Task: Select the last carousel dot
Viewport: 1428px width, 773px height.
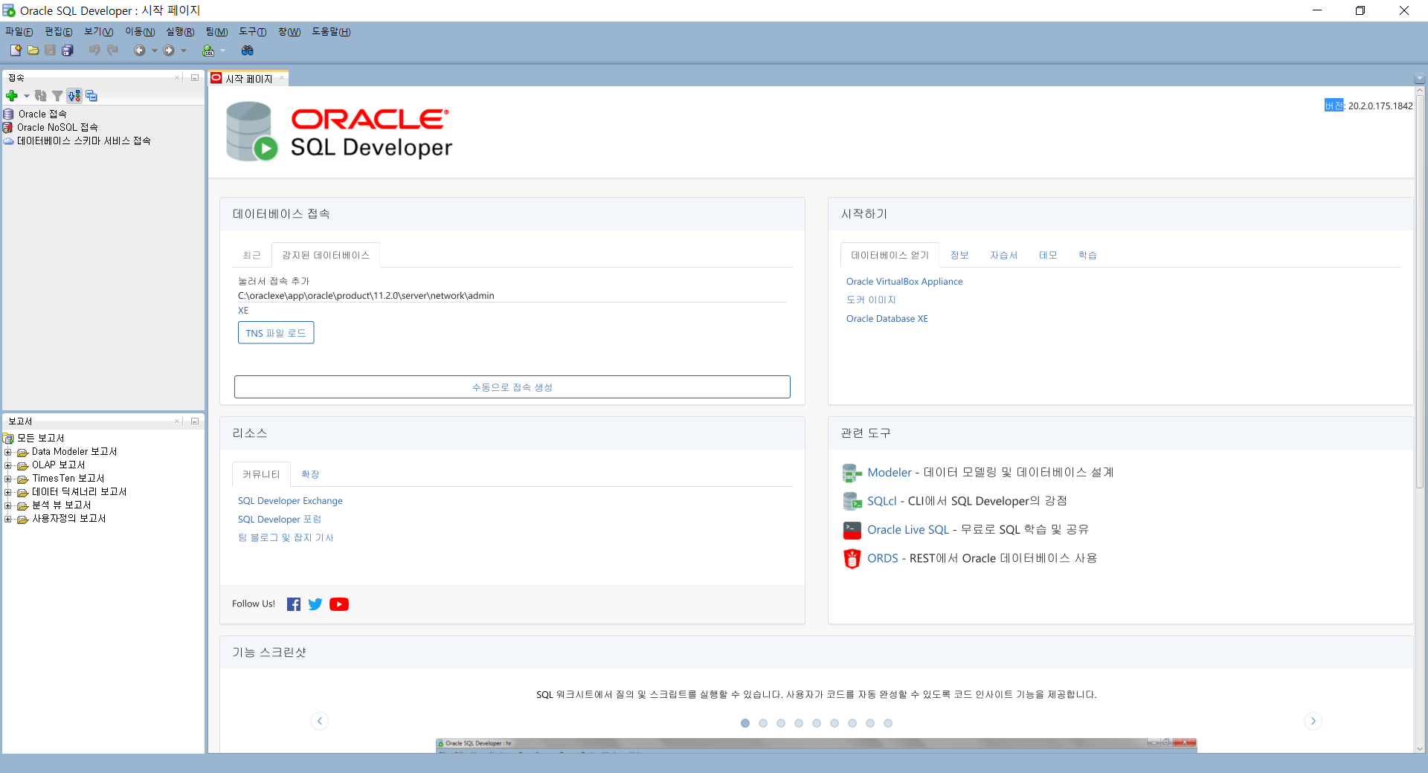Action: pos(888,723)
